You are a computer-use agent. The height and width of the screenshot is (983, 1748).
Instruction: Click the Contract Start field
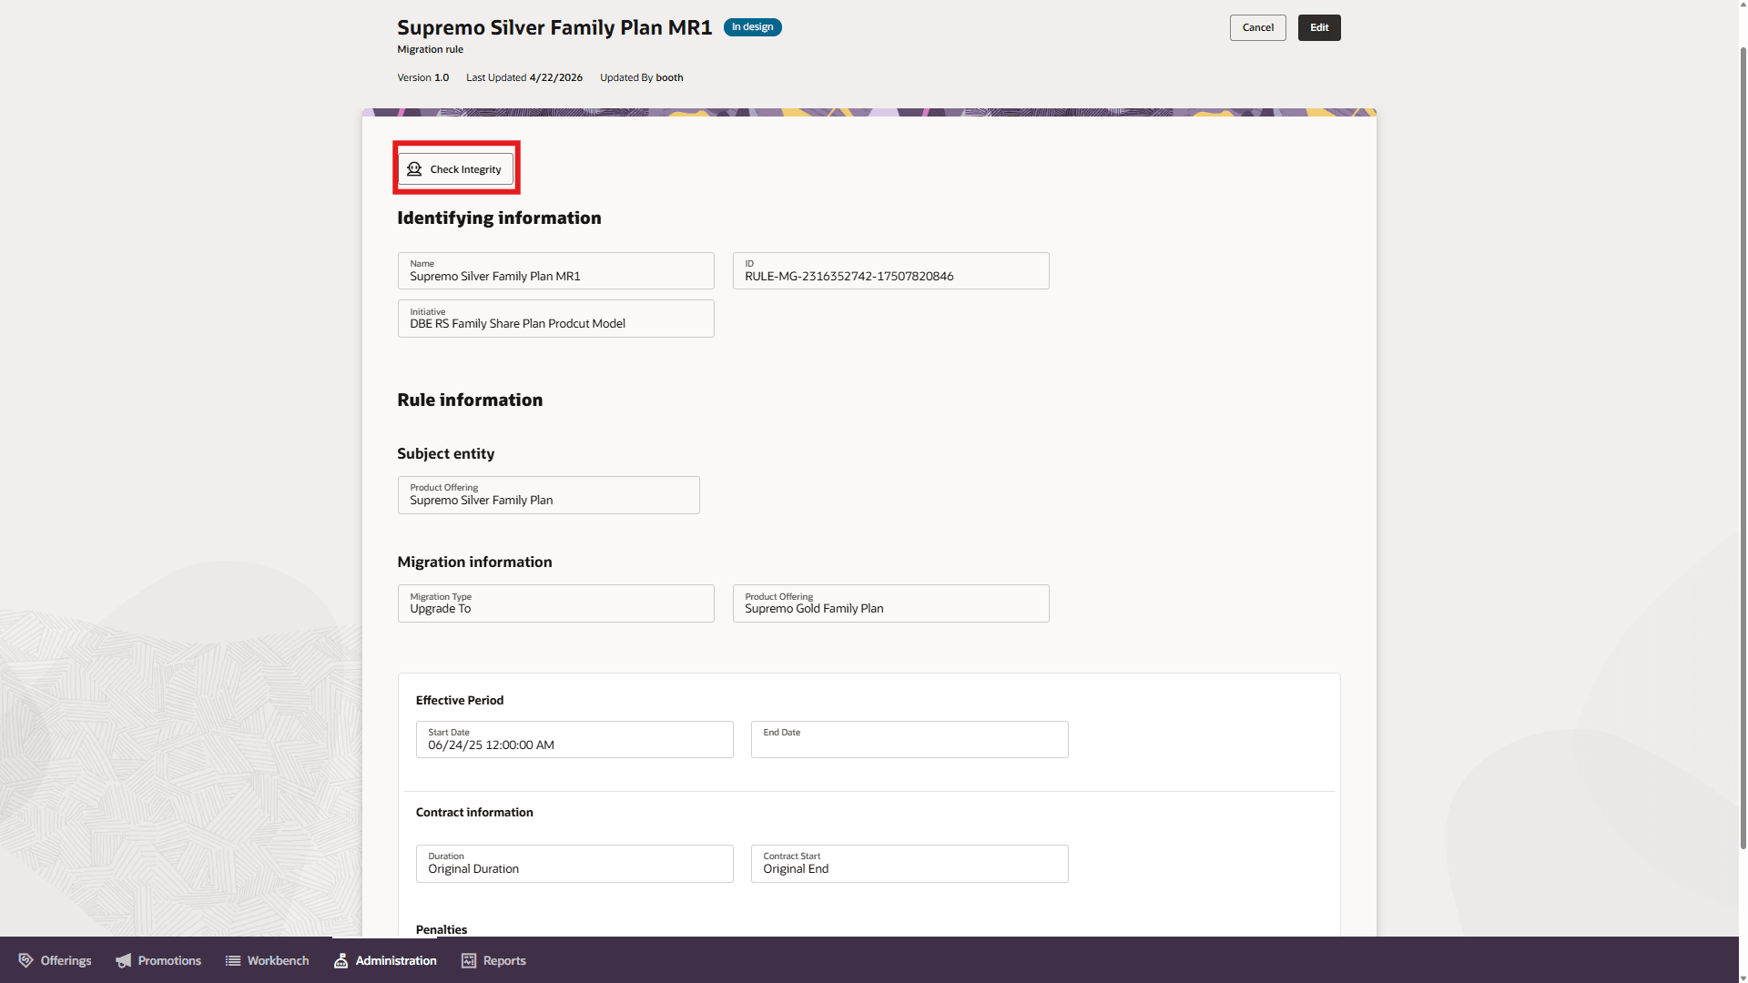pyautogui.click(x=910, y=864)
